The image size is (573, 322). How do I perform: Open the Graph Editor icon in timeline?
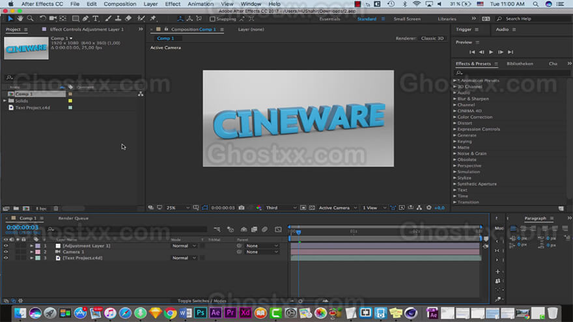278,229
